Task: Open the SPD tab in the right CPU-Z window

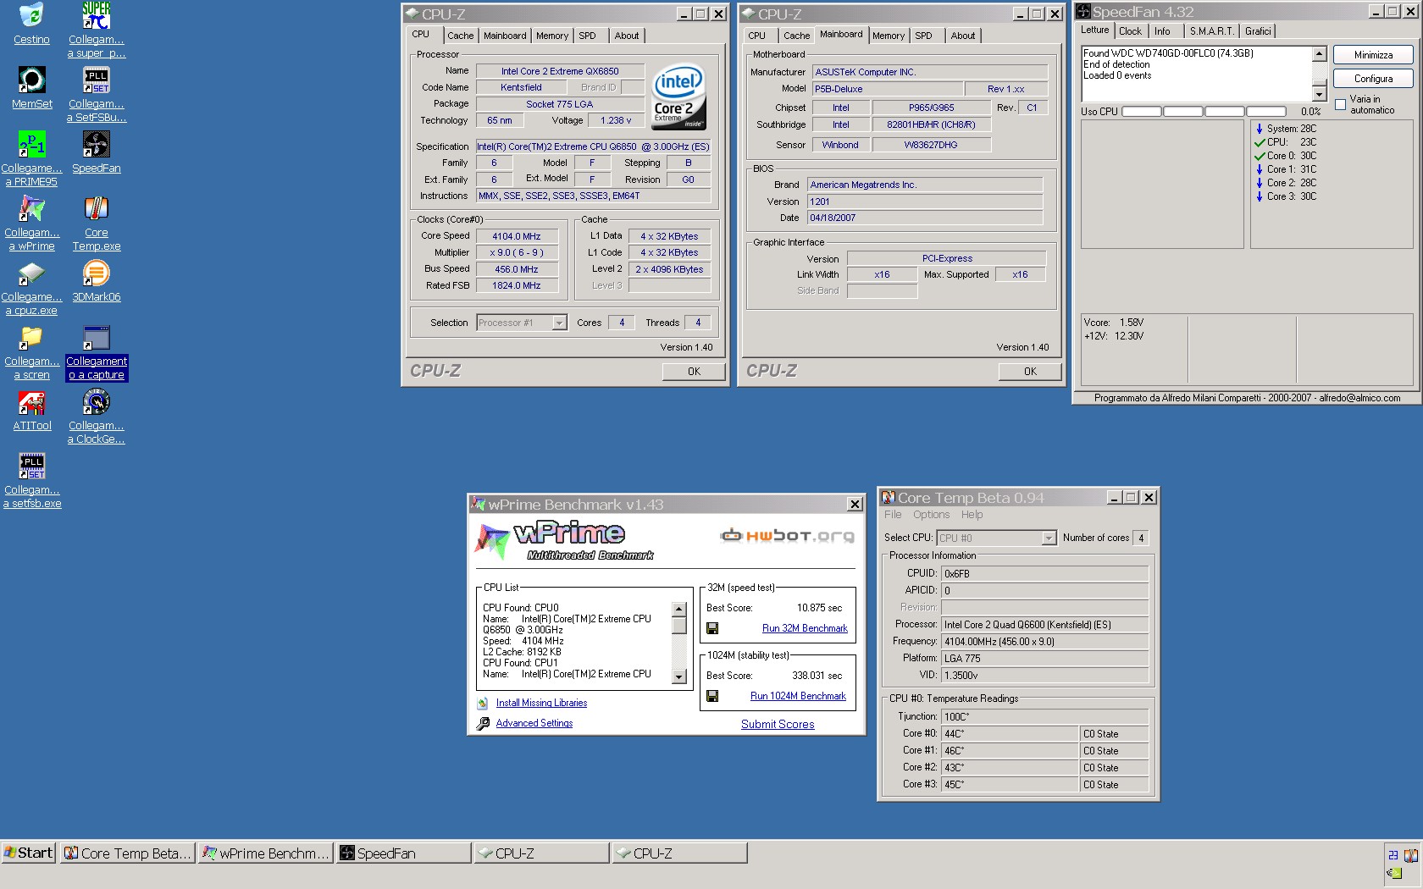Action: (923, 36)
